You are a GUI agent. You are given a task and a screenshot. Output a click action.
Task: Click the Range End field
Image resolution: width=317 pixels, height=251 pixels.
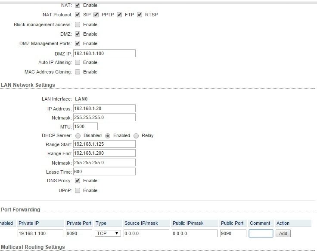(x=104, y=153)
